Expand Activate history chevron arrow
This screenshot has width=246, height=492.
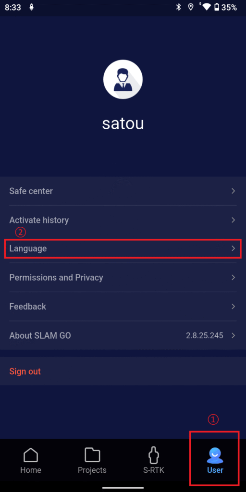click(233, 220)
